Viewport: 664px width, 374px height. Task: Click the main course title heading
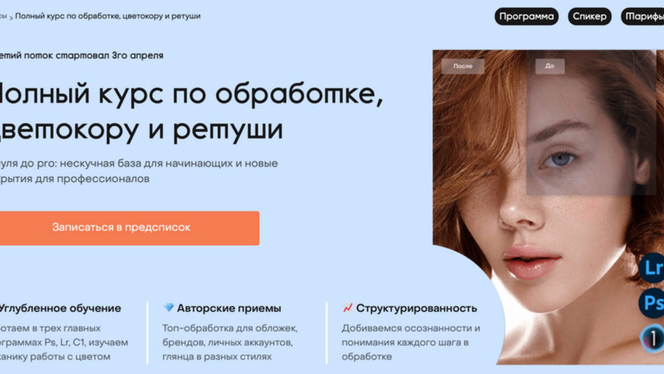[191, 112]
